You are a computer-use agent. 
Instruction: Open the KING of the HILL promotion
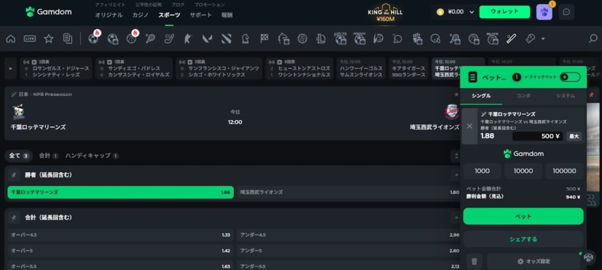point(385,12)
